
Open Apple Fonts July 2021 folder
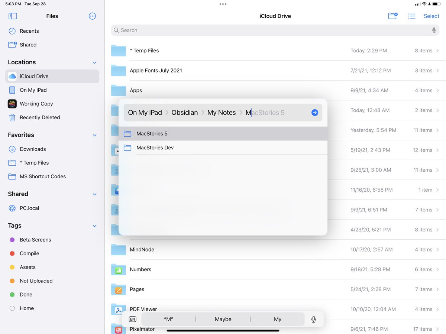click(x=275, y=71)
